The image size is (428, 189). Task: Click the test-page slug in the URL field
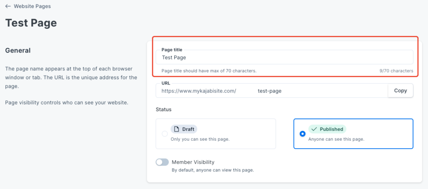coord(270,91)
